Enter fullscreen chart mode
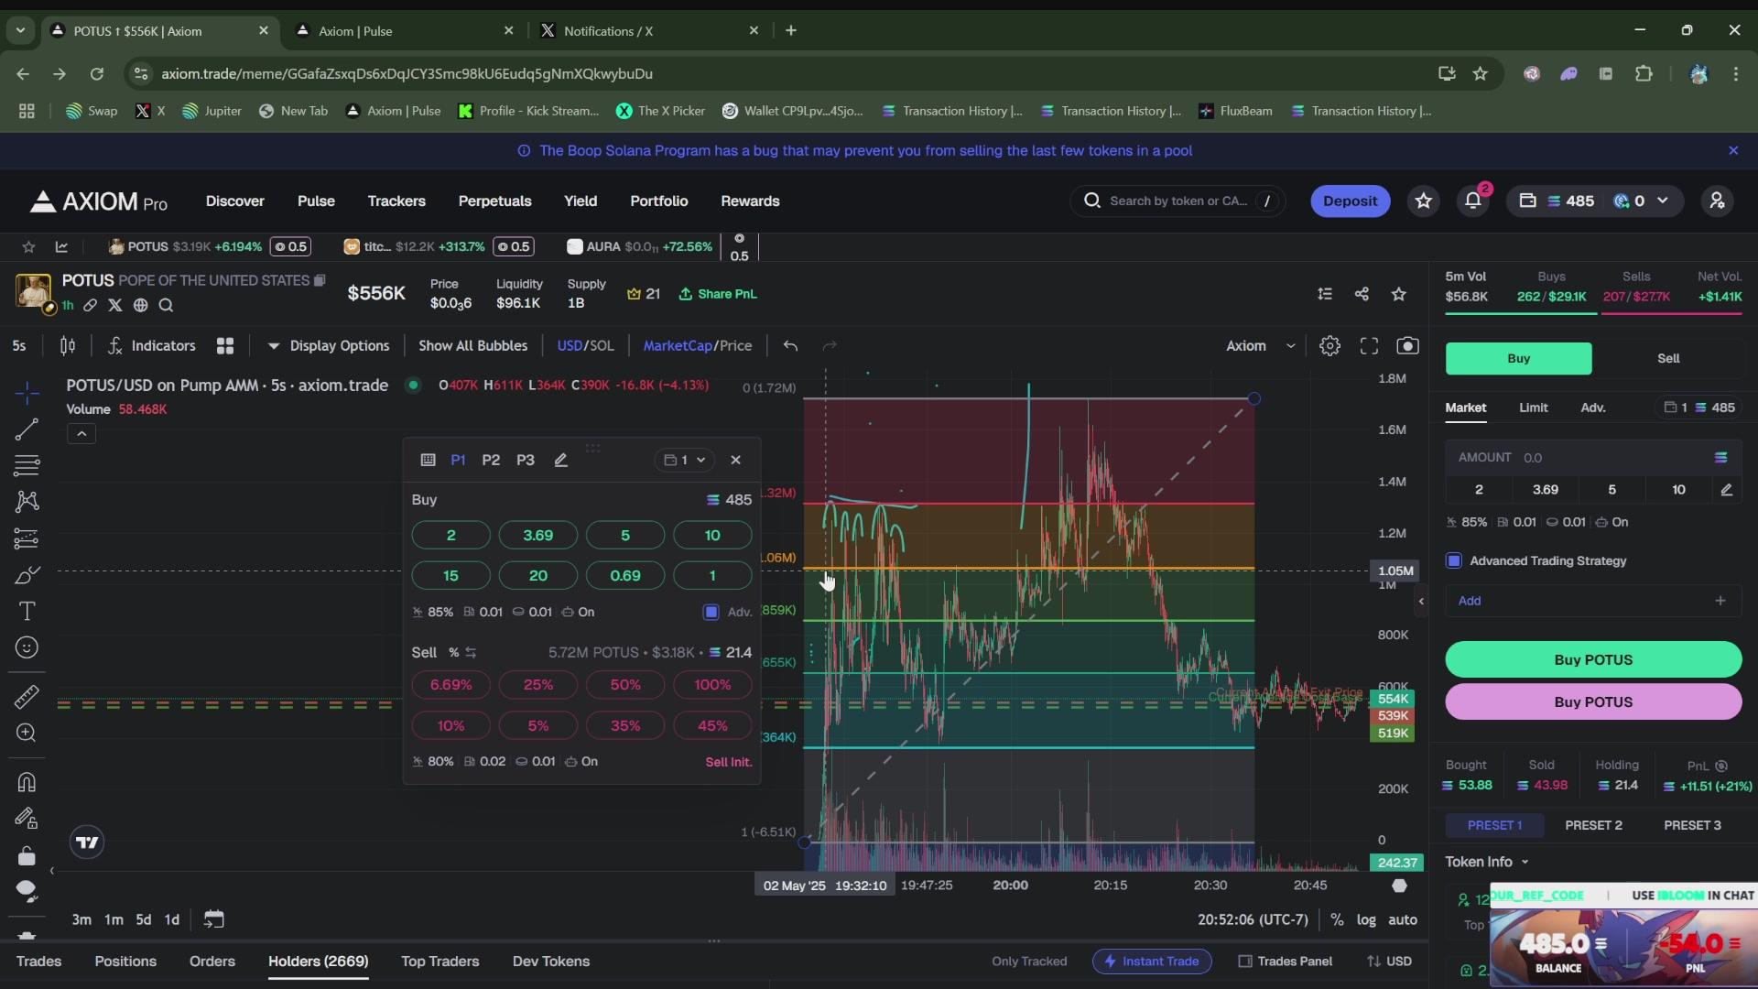The image size is (1758, 989). (1369, 345)
